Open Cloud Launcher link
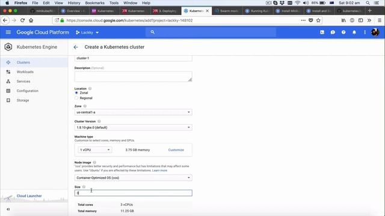The width and height of the screenshot is (385, 216). 29,196
